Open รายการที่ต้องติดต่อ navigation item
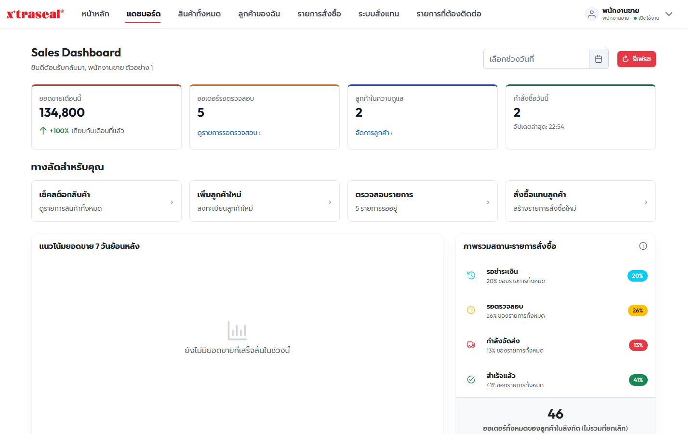Image resolution: width=694 pixels, height=434 pixels. [x=449, y=14]
